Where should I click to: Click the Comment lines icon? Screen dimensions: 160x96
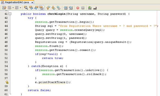click(x=90, y=8)
